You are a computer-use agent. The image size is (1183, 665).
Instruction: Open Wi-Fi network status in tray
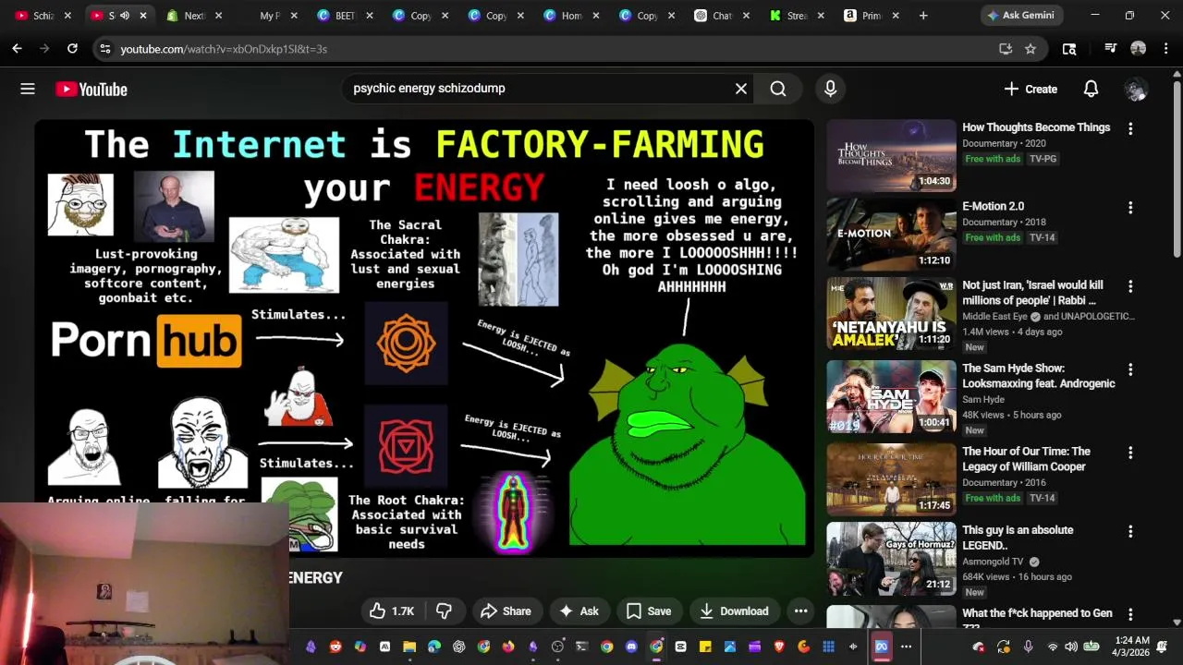[x=1052, y=647]
